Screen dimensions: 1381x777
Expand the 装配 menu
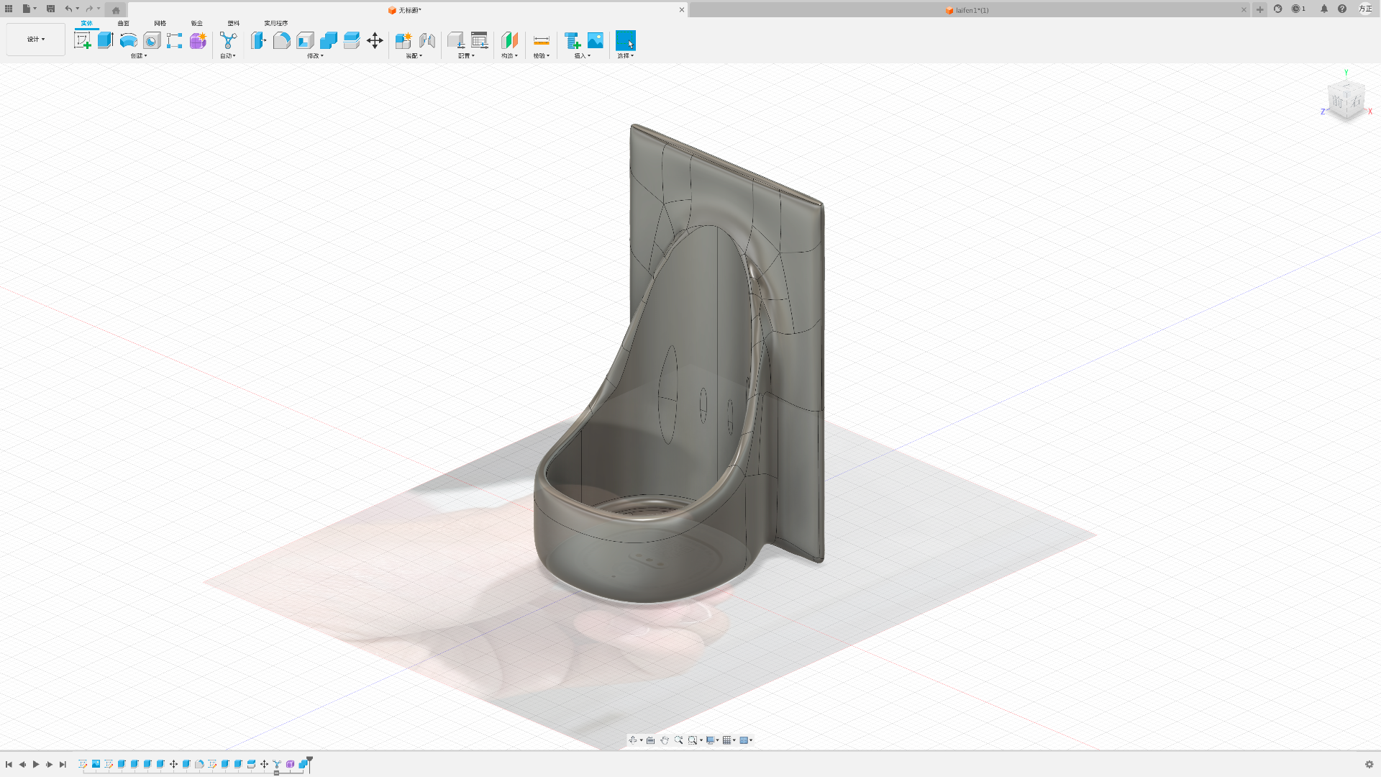point(414,56)
